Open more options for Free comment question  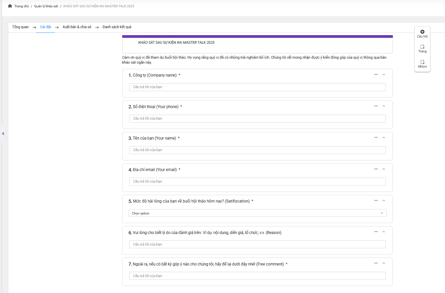(x=376, y=263)
